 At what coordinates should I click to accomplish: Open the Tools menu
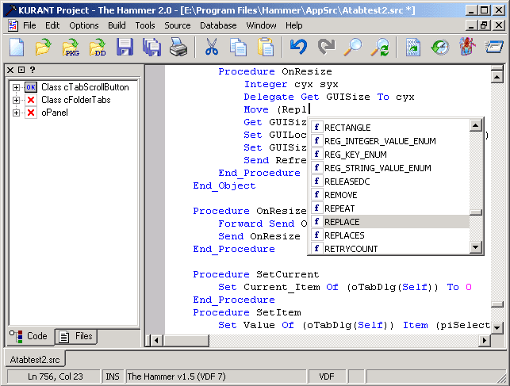tap(145, 25)
